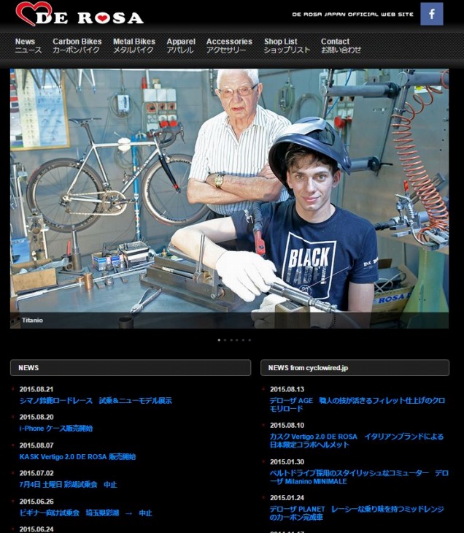Viewport: 464px width, 533px height.
Task: Click DE ROSA JAPAN OFFICIAL WEB SITE text
Action: point(352,15)
